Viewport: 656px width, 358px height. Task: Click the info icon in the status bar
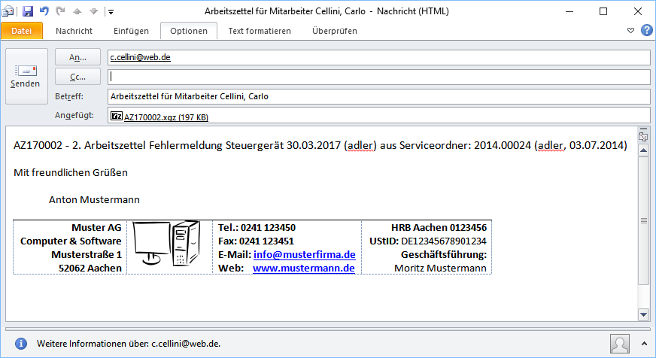[x=22, y=343]
